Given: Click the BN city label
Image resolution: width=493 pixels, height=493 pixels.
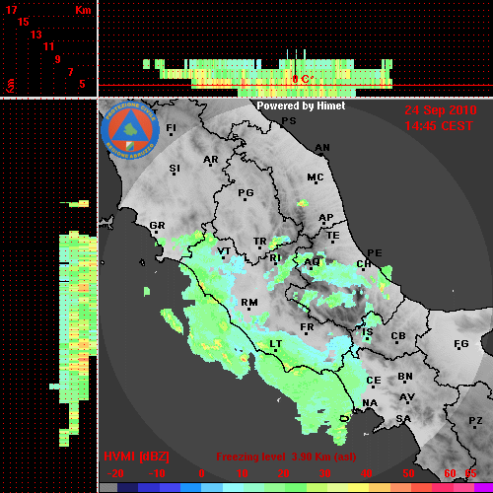Looking at the screenshot, I should (x=405, y=377).
